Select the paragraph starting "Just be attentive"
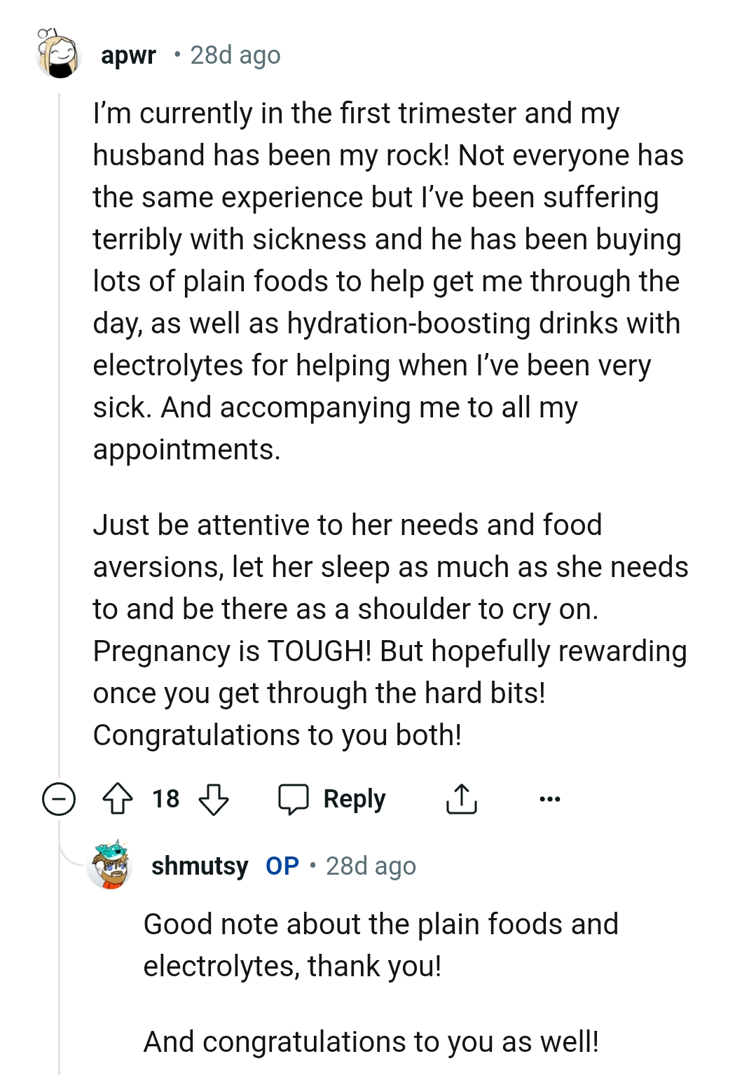 (x=389, y=630)
